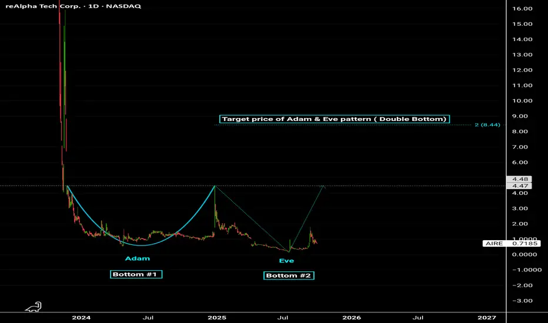Click the 'Eve' pattern label
Screen dimensions: 548x323
(x=286, y=261)
